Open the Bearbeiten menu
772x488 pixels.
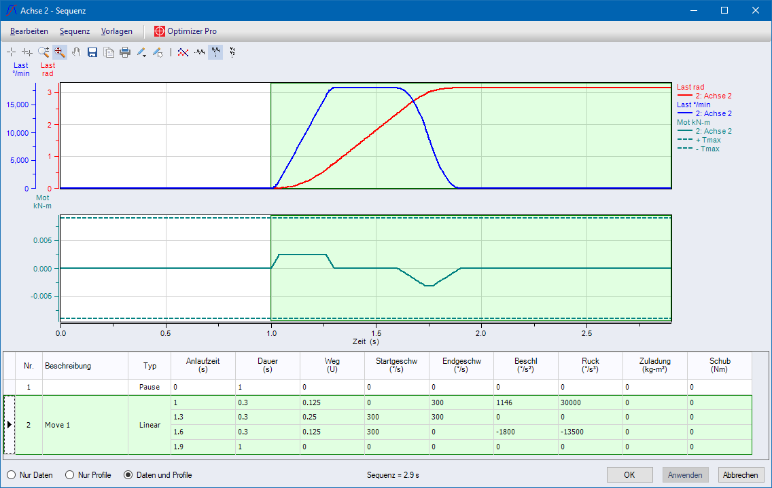coord(29,31)
